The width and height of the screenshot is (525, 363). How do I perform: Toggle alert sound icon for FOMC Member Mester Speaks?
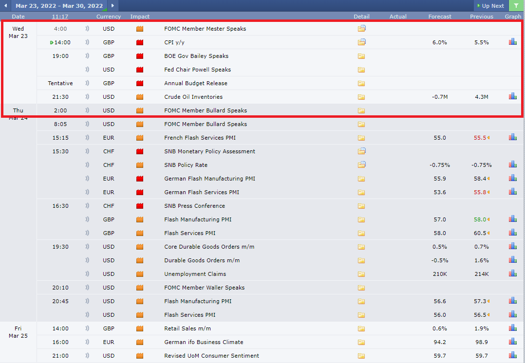pos(87,28)
